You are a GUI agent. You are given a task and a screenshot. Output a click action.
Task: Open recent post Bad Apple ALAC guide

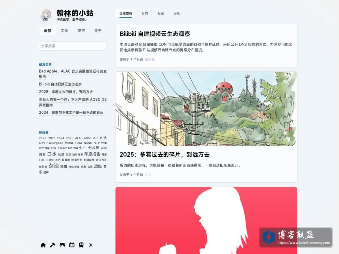(x=73, y=74)
